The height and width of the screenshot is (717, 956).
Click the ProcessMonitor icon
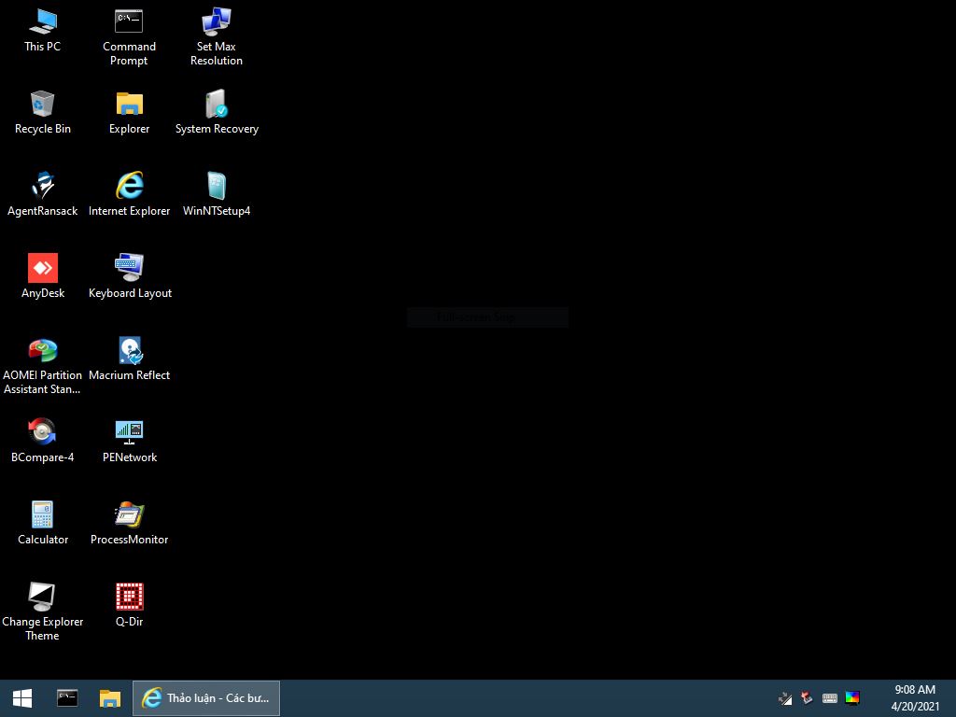click(129, 523)
